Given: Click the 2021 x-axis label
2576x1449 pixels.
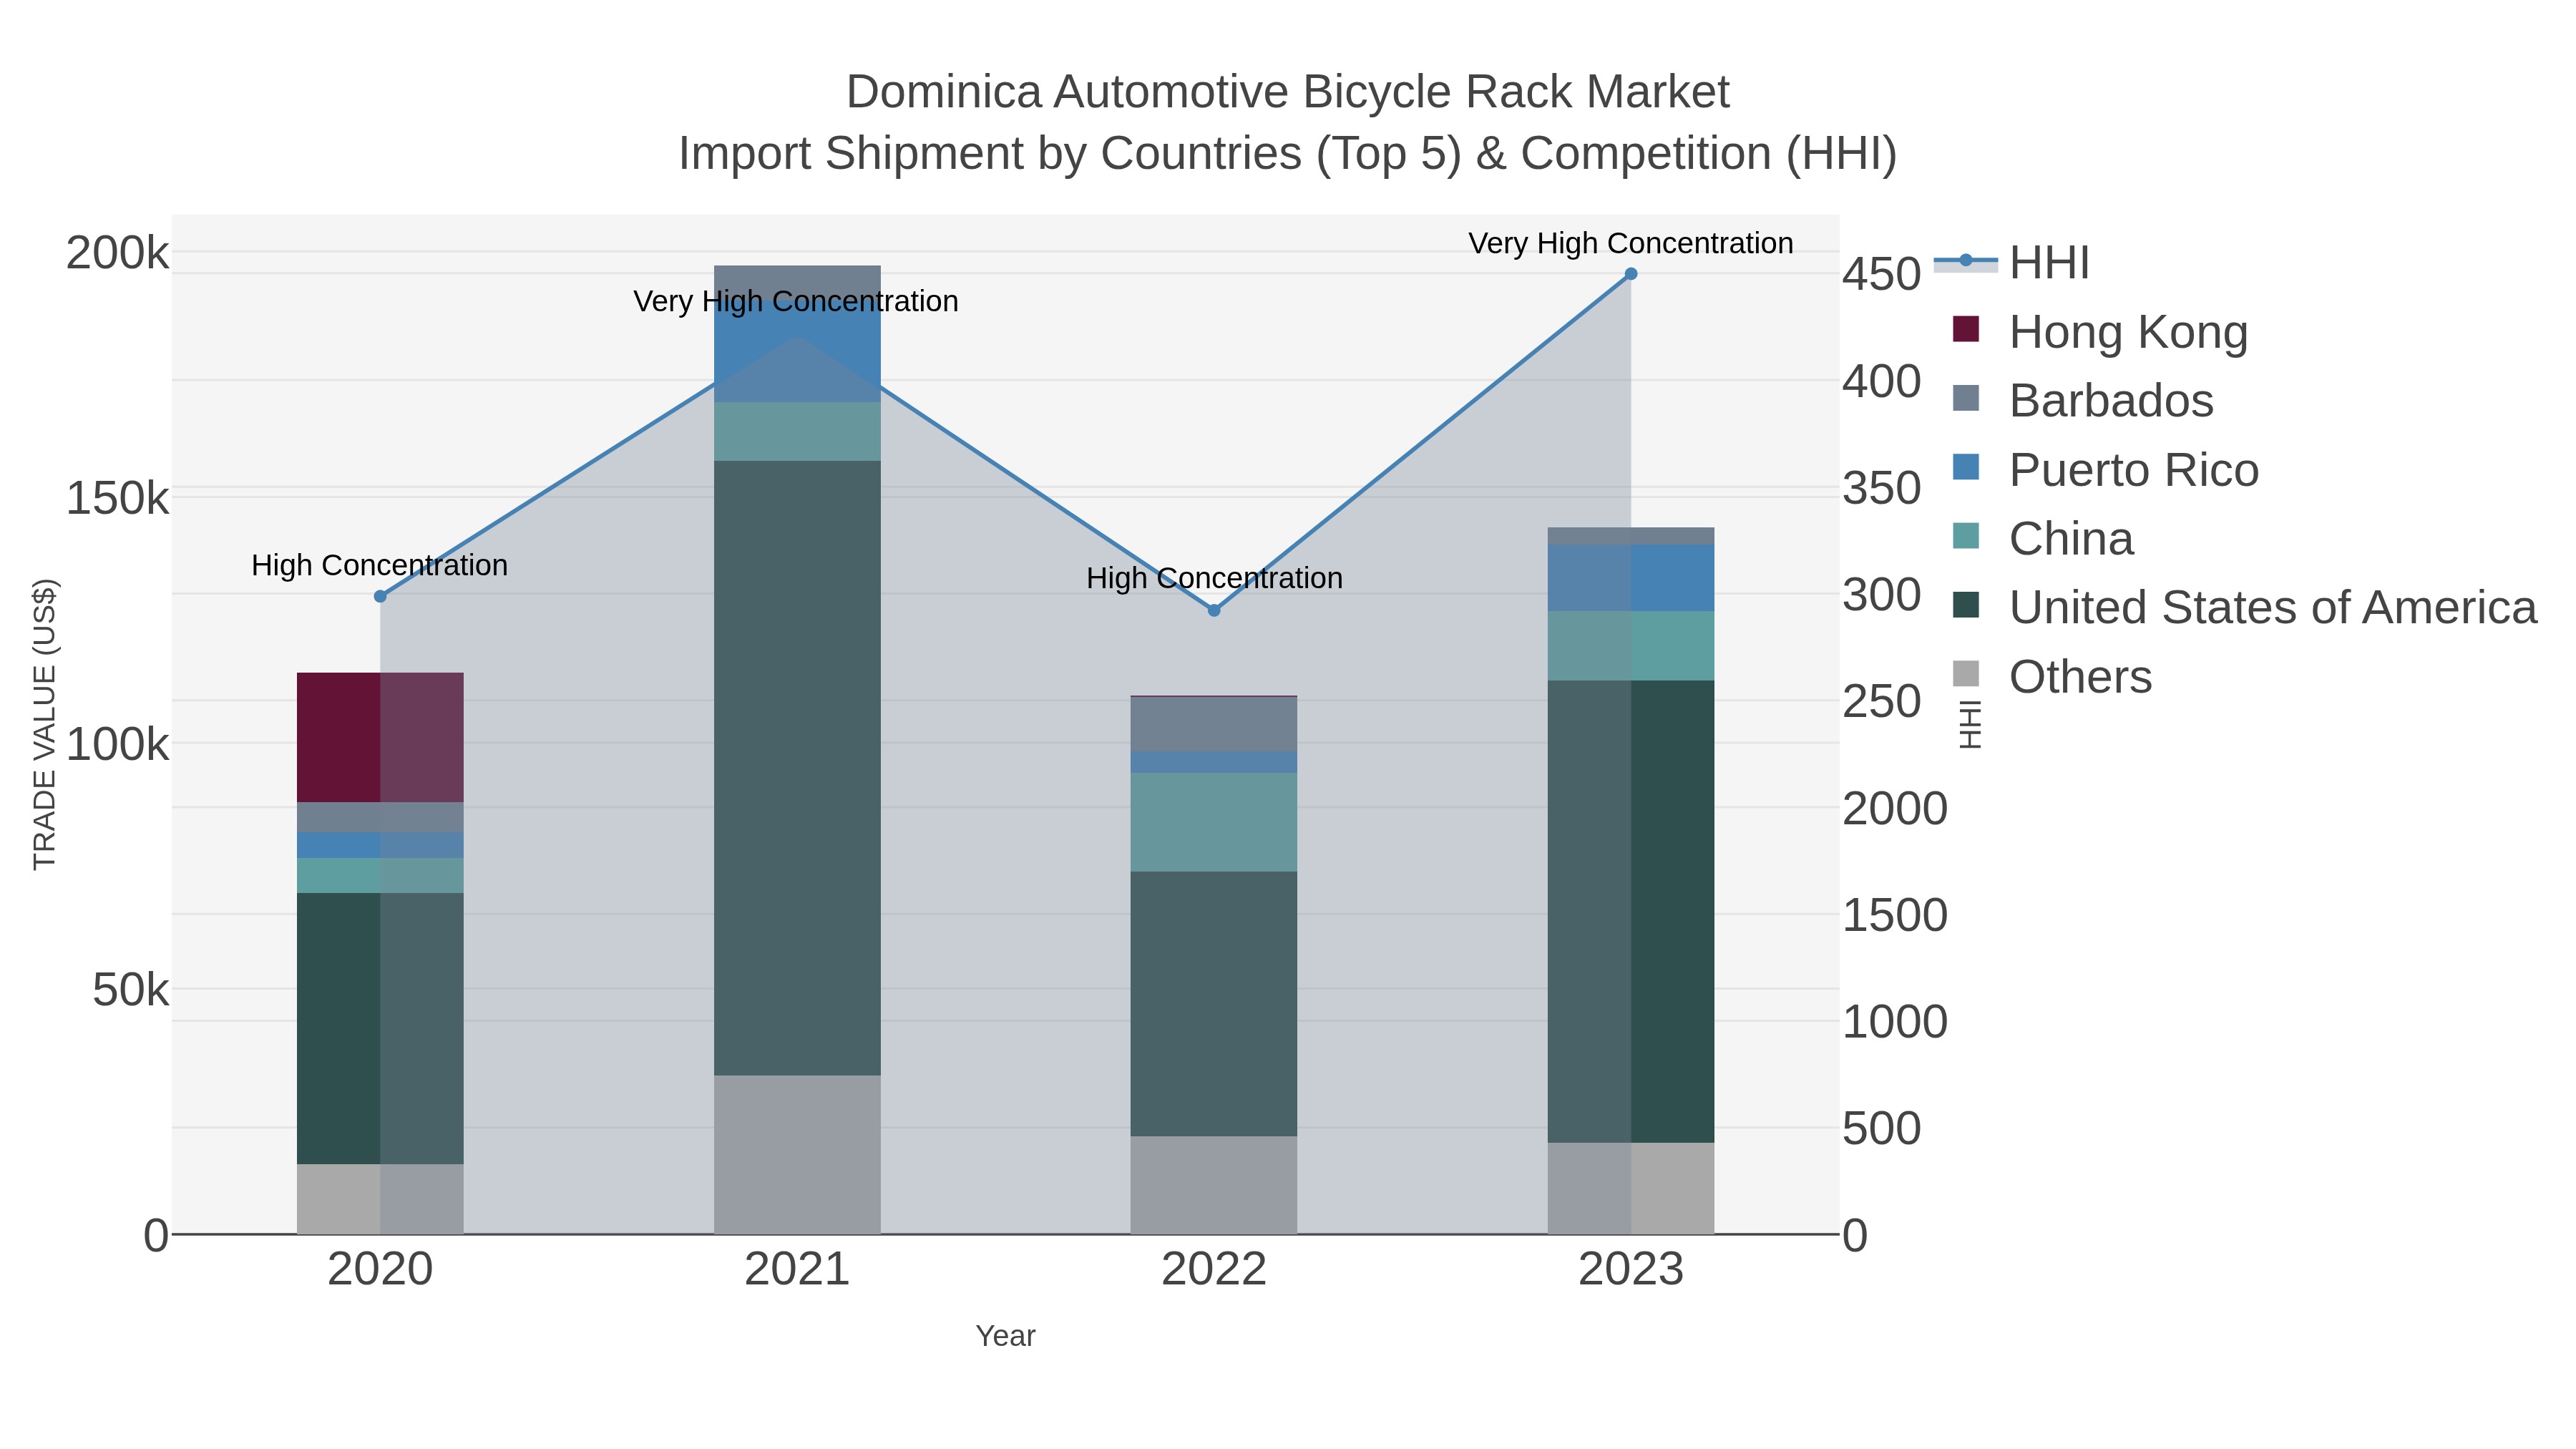Looking at the screenshot, I should [x=797, y=1270].
